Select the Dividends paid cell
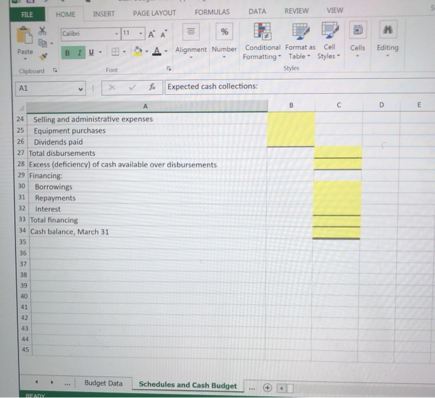Image resolution: width=435 pixels, height=398 pixels. (x=147, y=142)
